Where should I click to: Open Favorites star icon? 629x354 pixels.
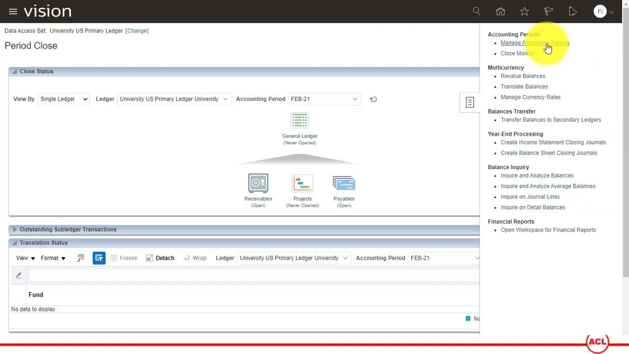click(524, 11)
